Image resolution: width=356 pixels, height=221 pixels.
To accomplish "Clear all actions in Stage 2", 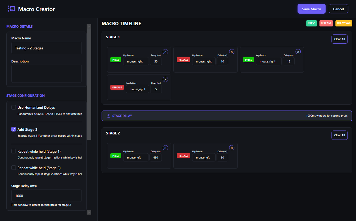I will pos(340,135).
